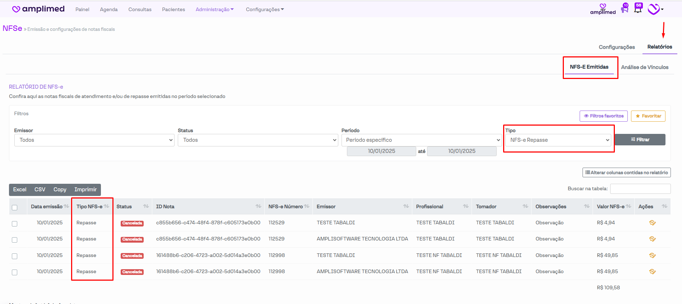Export the table with Excel button
Image resolution: width=682 pixels, height=304 pixels.
pyautogui.click(x=20, y=190)
